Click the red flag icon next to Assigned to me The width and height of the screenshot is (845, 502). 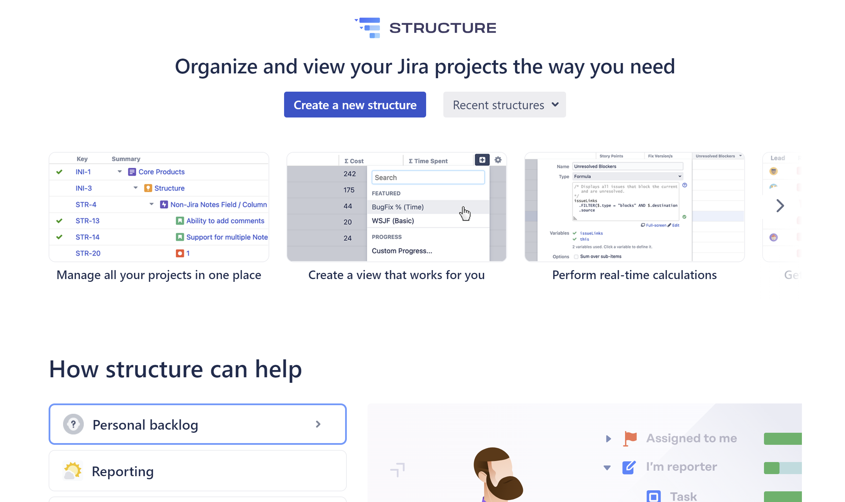pyautogui.click(x=630, y=438)
